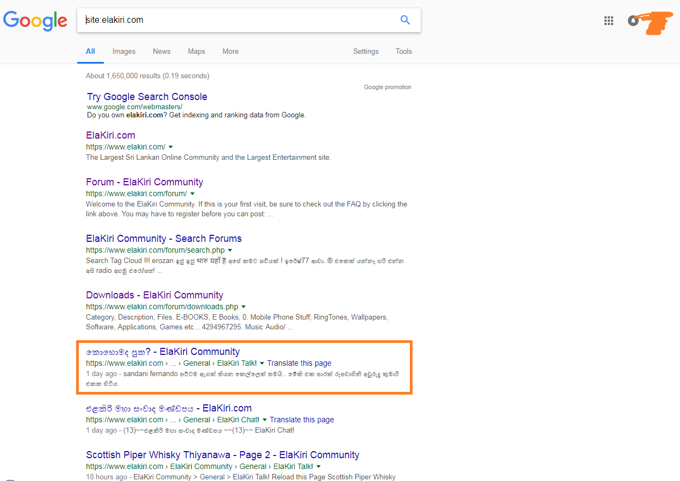
Task: Click the Google promotion label
Action: point(388,87)
